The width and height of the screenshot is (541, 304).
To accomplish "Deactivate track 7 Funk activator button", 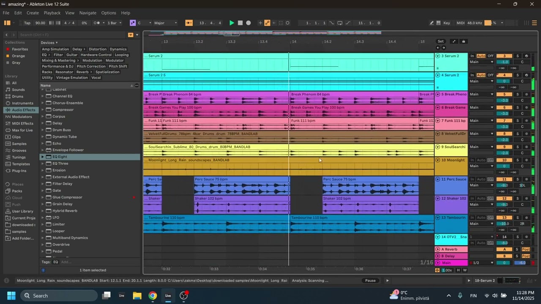I will (x=504, y=121).
